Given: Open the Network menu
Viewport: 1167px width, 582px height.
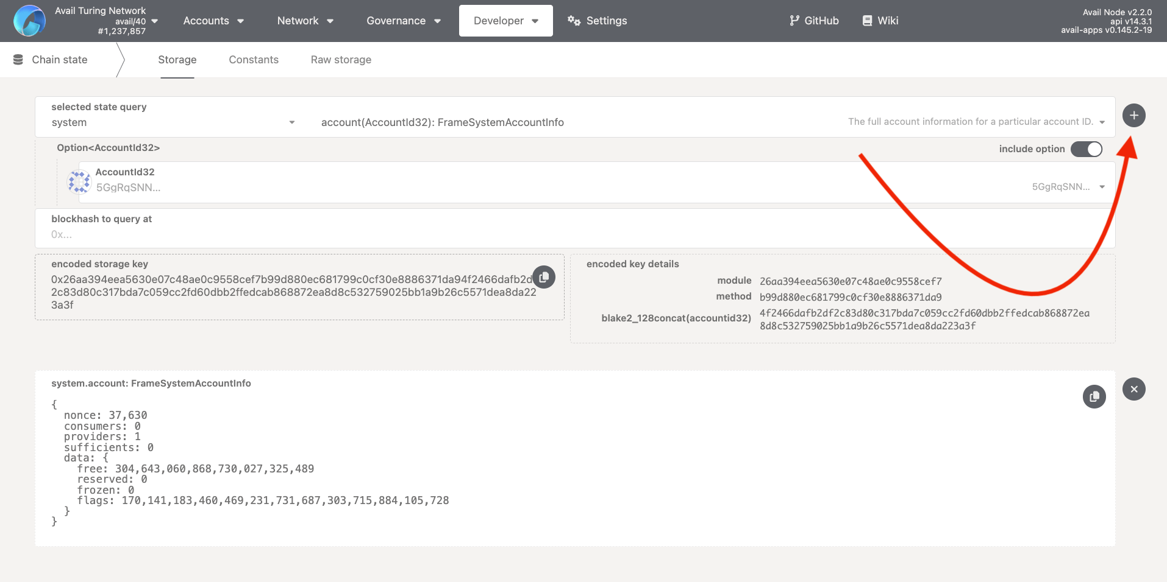Looking at the screenshot, I should coord(305,21).
